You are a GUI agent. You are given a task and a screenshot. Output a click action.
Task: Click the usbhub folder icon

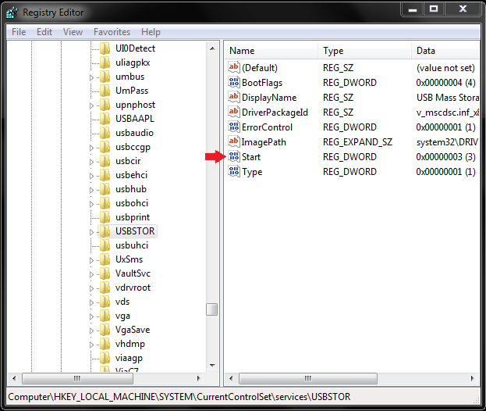pyautogui.click(x=105, y=189)
